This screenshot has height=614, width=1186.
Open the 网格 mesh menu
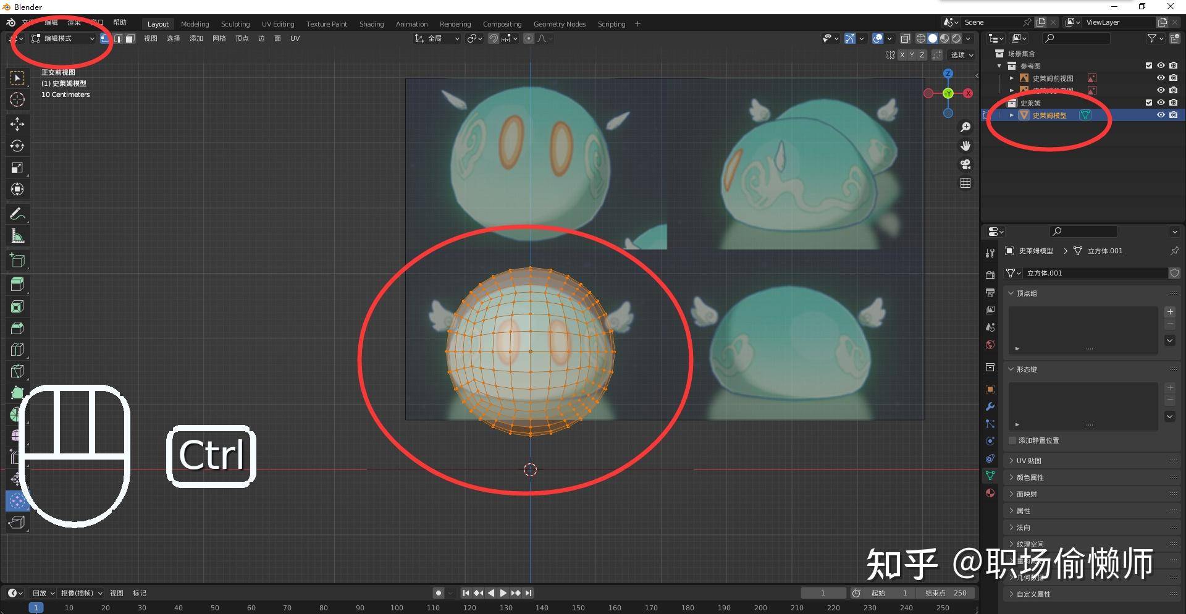pos(219,38)
